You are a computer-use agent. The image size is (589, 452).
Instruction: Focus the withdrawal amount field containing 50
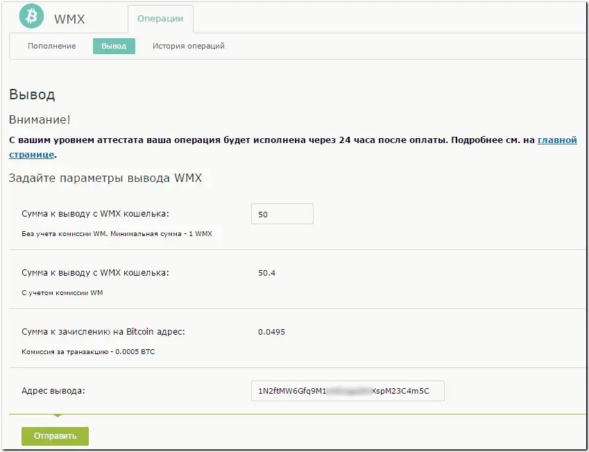pos(282,215)
